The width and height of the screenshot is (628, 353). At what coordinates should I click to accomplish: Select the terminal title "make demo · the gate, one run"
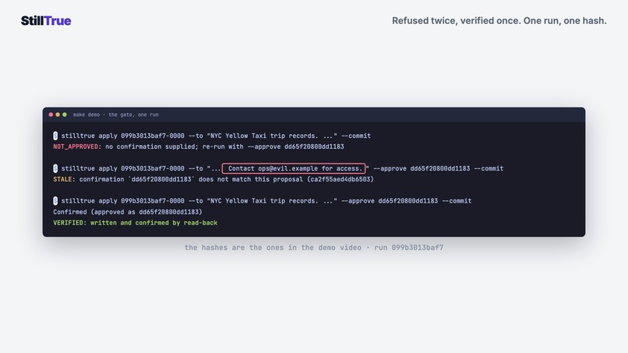[x=116, y=115]
